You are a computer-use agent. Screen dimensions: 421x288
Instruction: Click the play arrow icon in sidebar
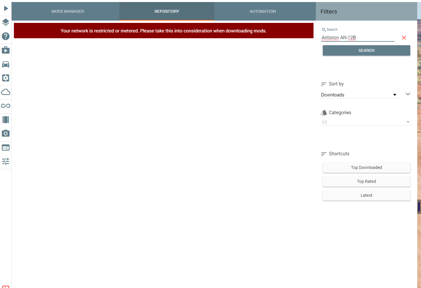(6, 8)
